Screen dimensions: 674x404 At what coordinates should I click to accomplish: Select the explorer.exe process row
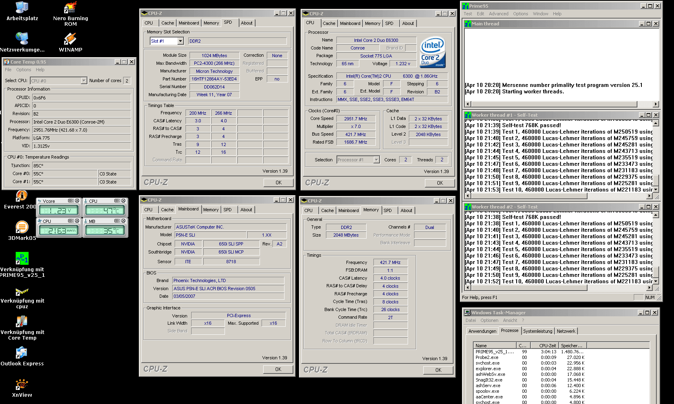pyautogui.click(x=561, y=369)
